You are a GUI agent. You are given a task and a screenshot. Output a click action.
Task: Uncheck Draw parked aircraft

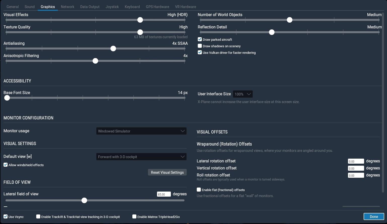coord(200,39)
